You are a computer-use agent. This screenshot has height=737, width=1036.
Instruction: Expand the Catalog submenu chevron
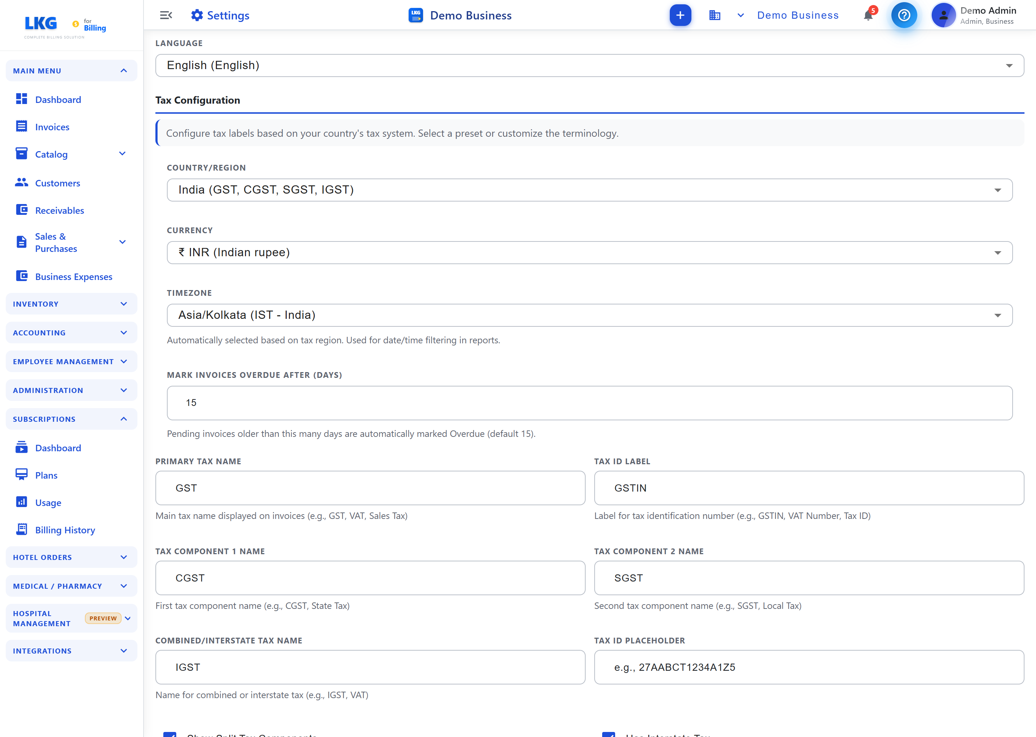pyautogui.click(x=122, y=154)
